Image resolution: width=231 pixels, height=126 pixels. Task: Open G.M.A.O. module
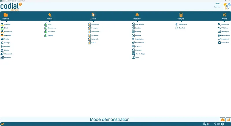coord(137,46)
